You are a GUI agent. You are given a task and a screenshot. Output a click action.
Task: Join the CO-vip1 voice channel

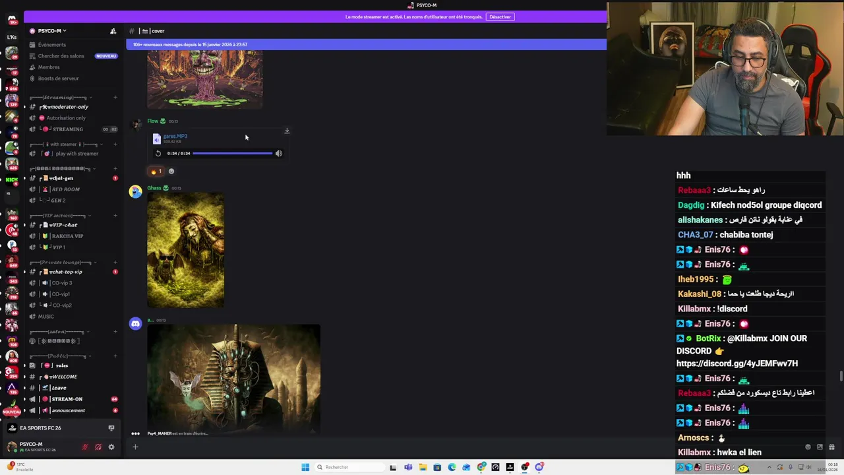61,294
